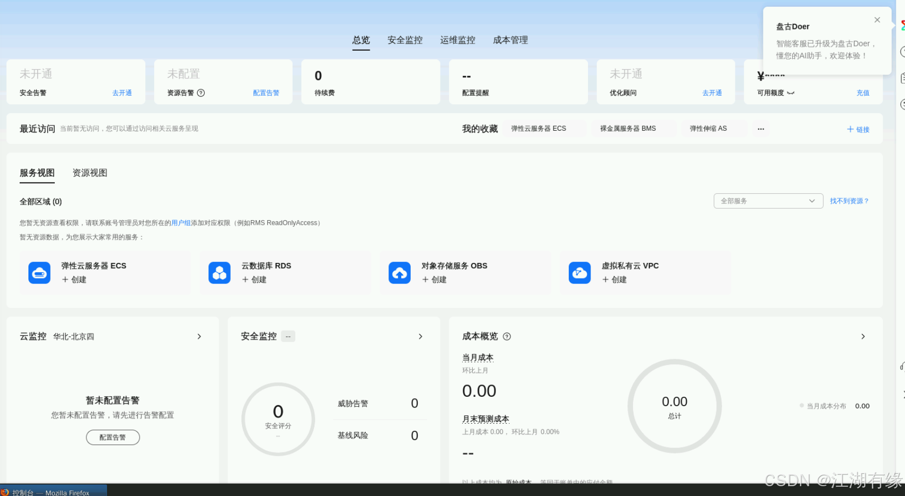The image size is (905, 496).
Task: Open the 对象存储服务 OBS storage icon
Action: coord(399,272)
